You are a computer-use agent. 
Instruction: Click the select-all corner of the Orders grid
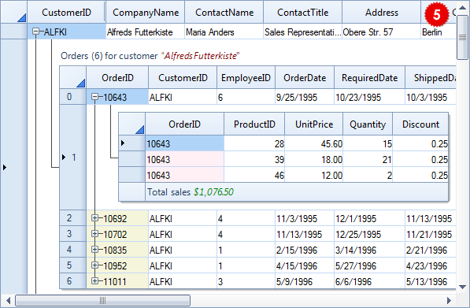click(x=73, y=77)
